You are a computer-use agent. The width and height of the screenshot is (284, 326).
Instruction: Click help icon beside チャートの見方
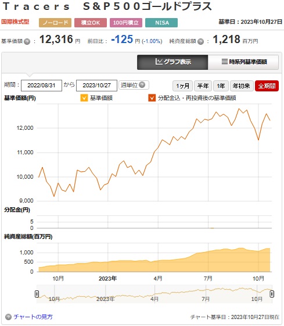coord(8,317)
